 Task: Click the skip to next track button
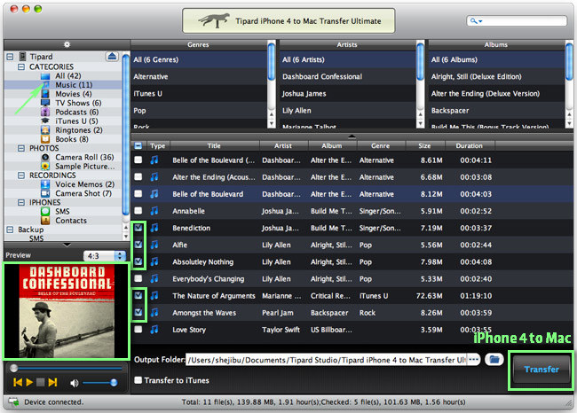(52, 382)
